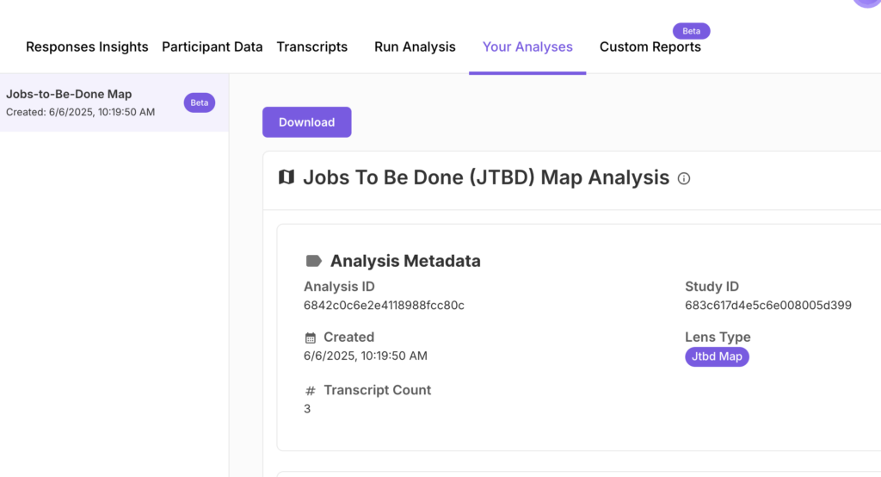The height and width of the screenshot is (477, 881).
Task: Click the Analysis ID value text
Action: [x=384, y=306]
